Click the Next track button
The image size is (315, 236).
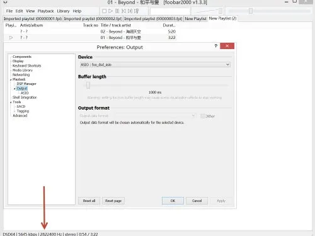[x=130, y=11]
